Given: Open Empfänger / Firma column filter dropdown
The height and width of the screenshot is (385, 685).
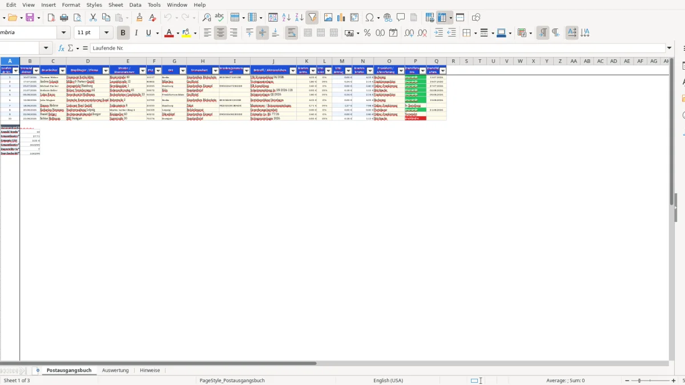Looking at the screenshot, I should tap(106, 71).
